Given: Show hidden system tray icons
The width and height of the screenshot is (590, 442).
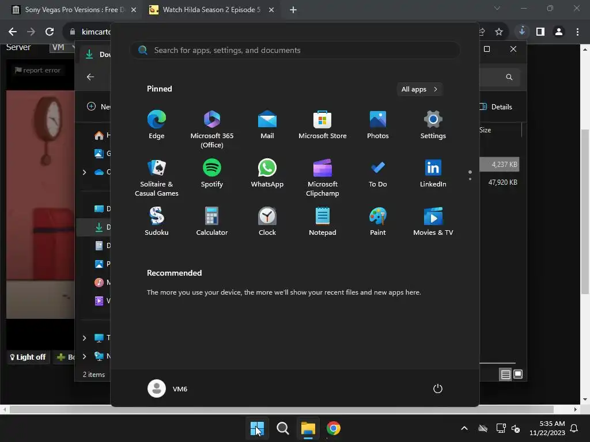Looking at the screenshot, I should click(x=464, y=428).
